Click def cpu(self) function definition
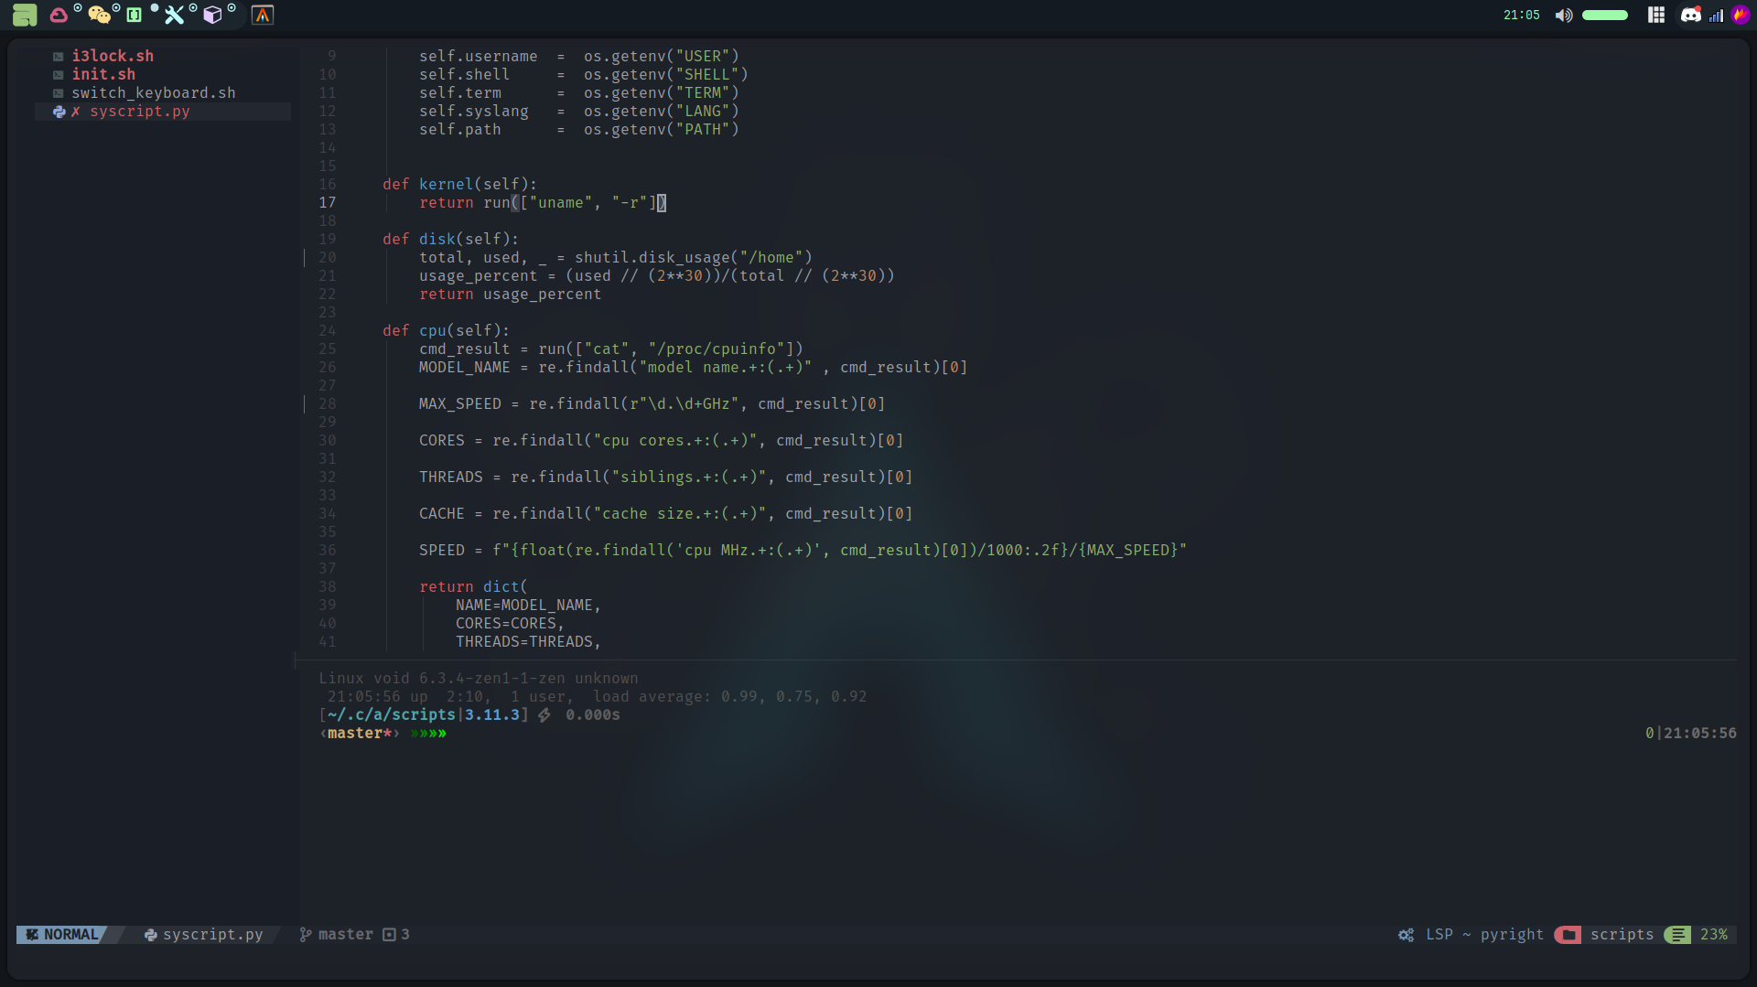Viewport: 1757px width, 987px height. (x=446, y=330)
